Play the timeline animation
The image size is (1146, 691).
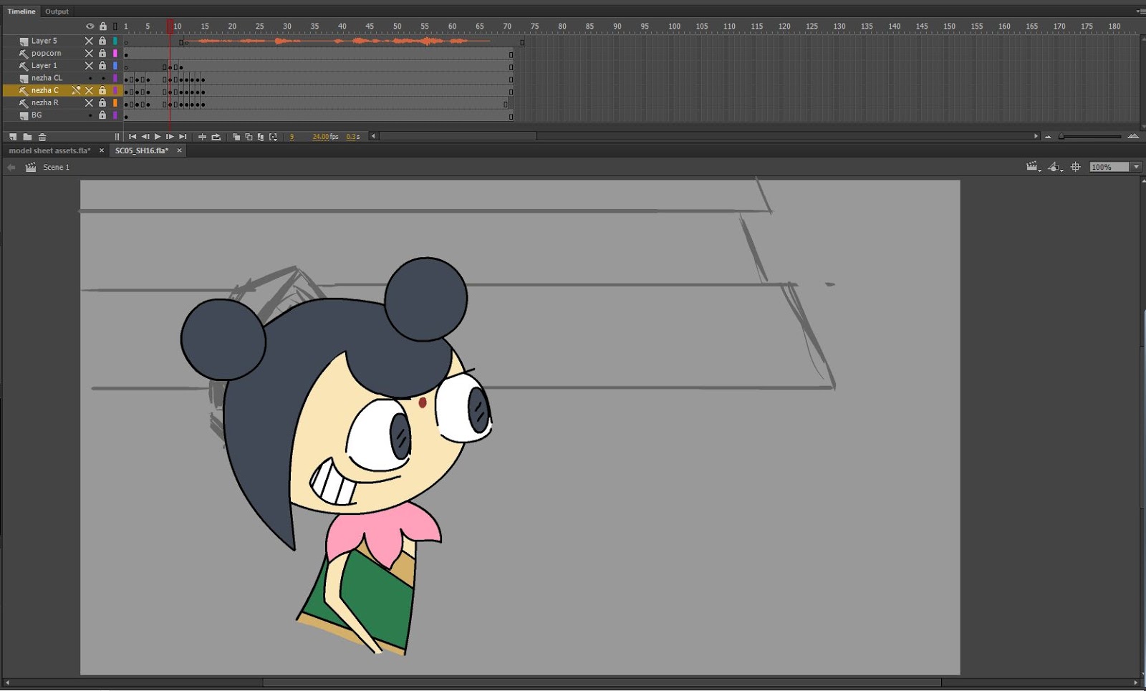(158, 137)
